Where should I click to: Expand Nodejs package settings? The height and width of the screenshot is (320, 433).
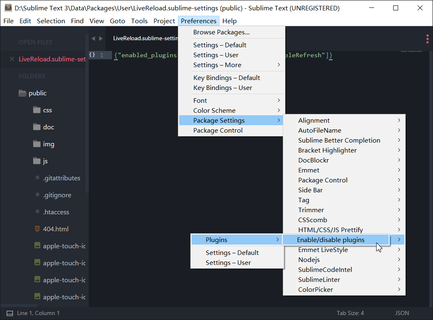coord(344,259)
